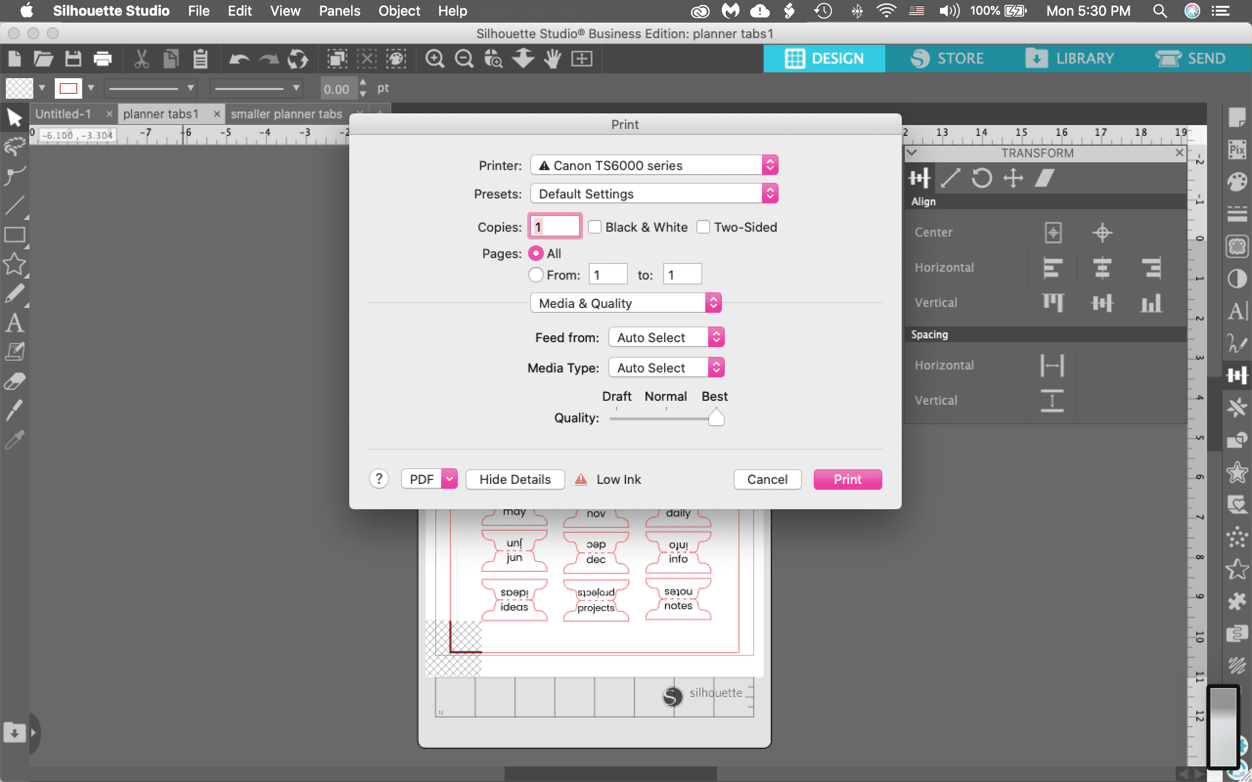Align horizontal centers in Transform panel
Viewport: 1252px width, 782px height.
click(1102, 268)
